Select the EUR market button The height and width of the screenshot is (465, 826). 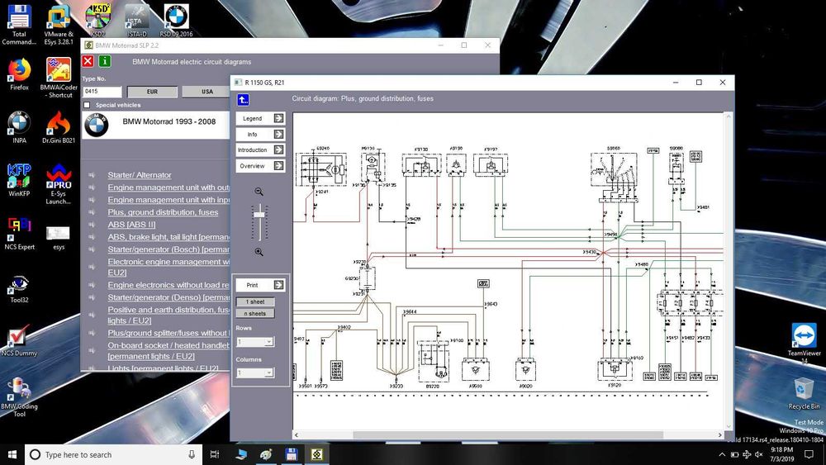pyautogui.click(x=152, y=92)
